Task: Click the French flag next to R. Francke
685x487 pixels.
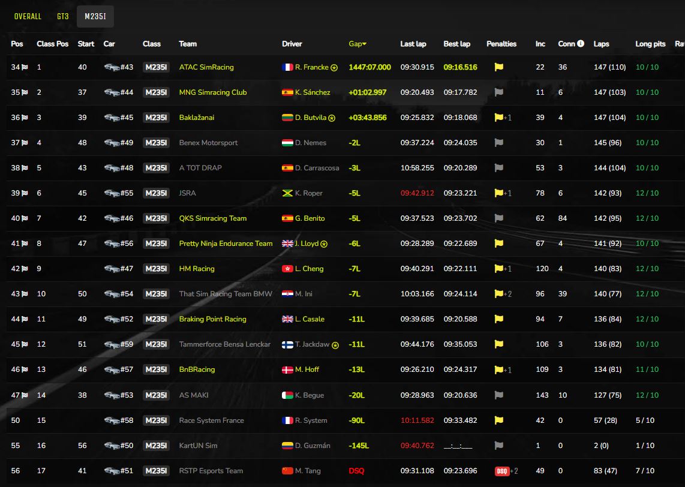Action: 287,67
